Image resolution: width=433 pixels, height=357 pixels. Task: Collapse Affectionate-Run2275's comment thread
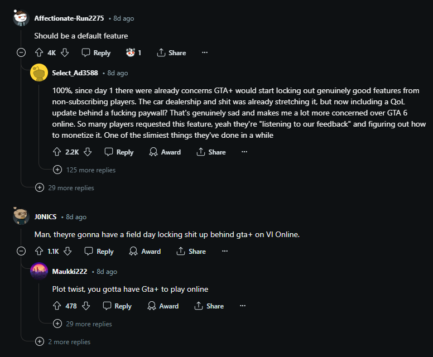tap(21, 52)
